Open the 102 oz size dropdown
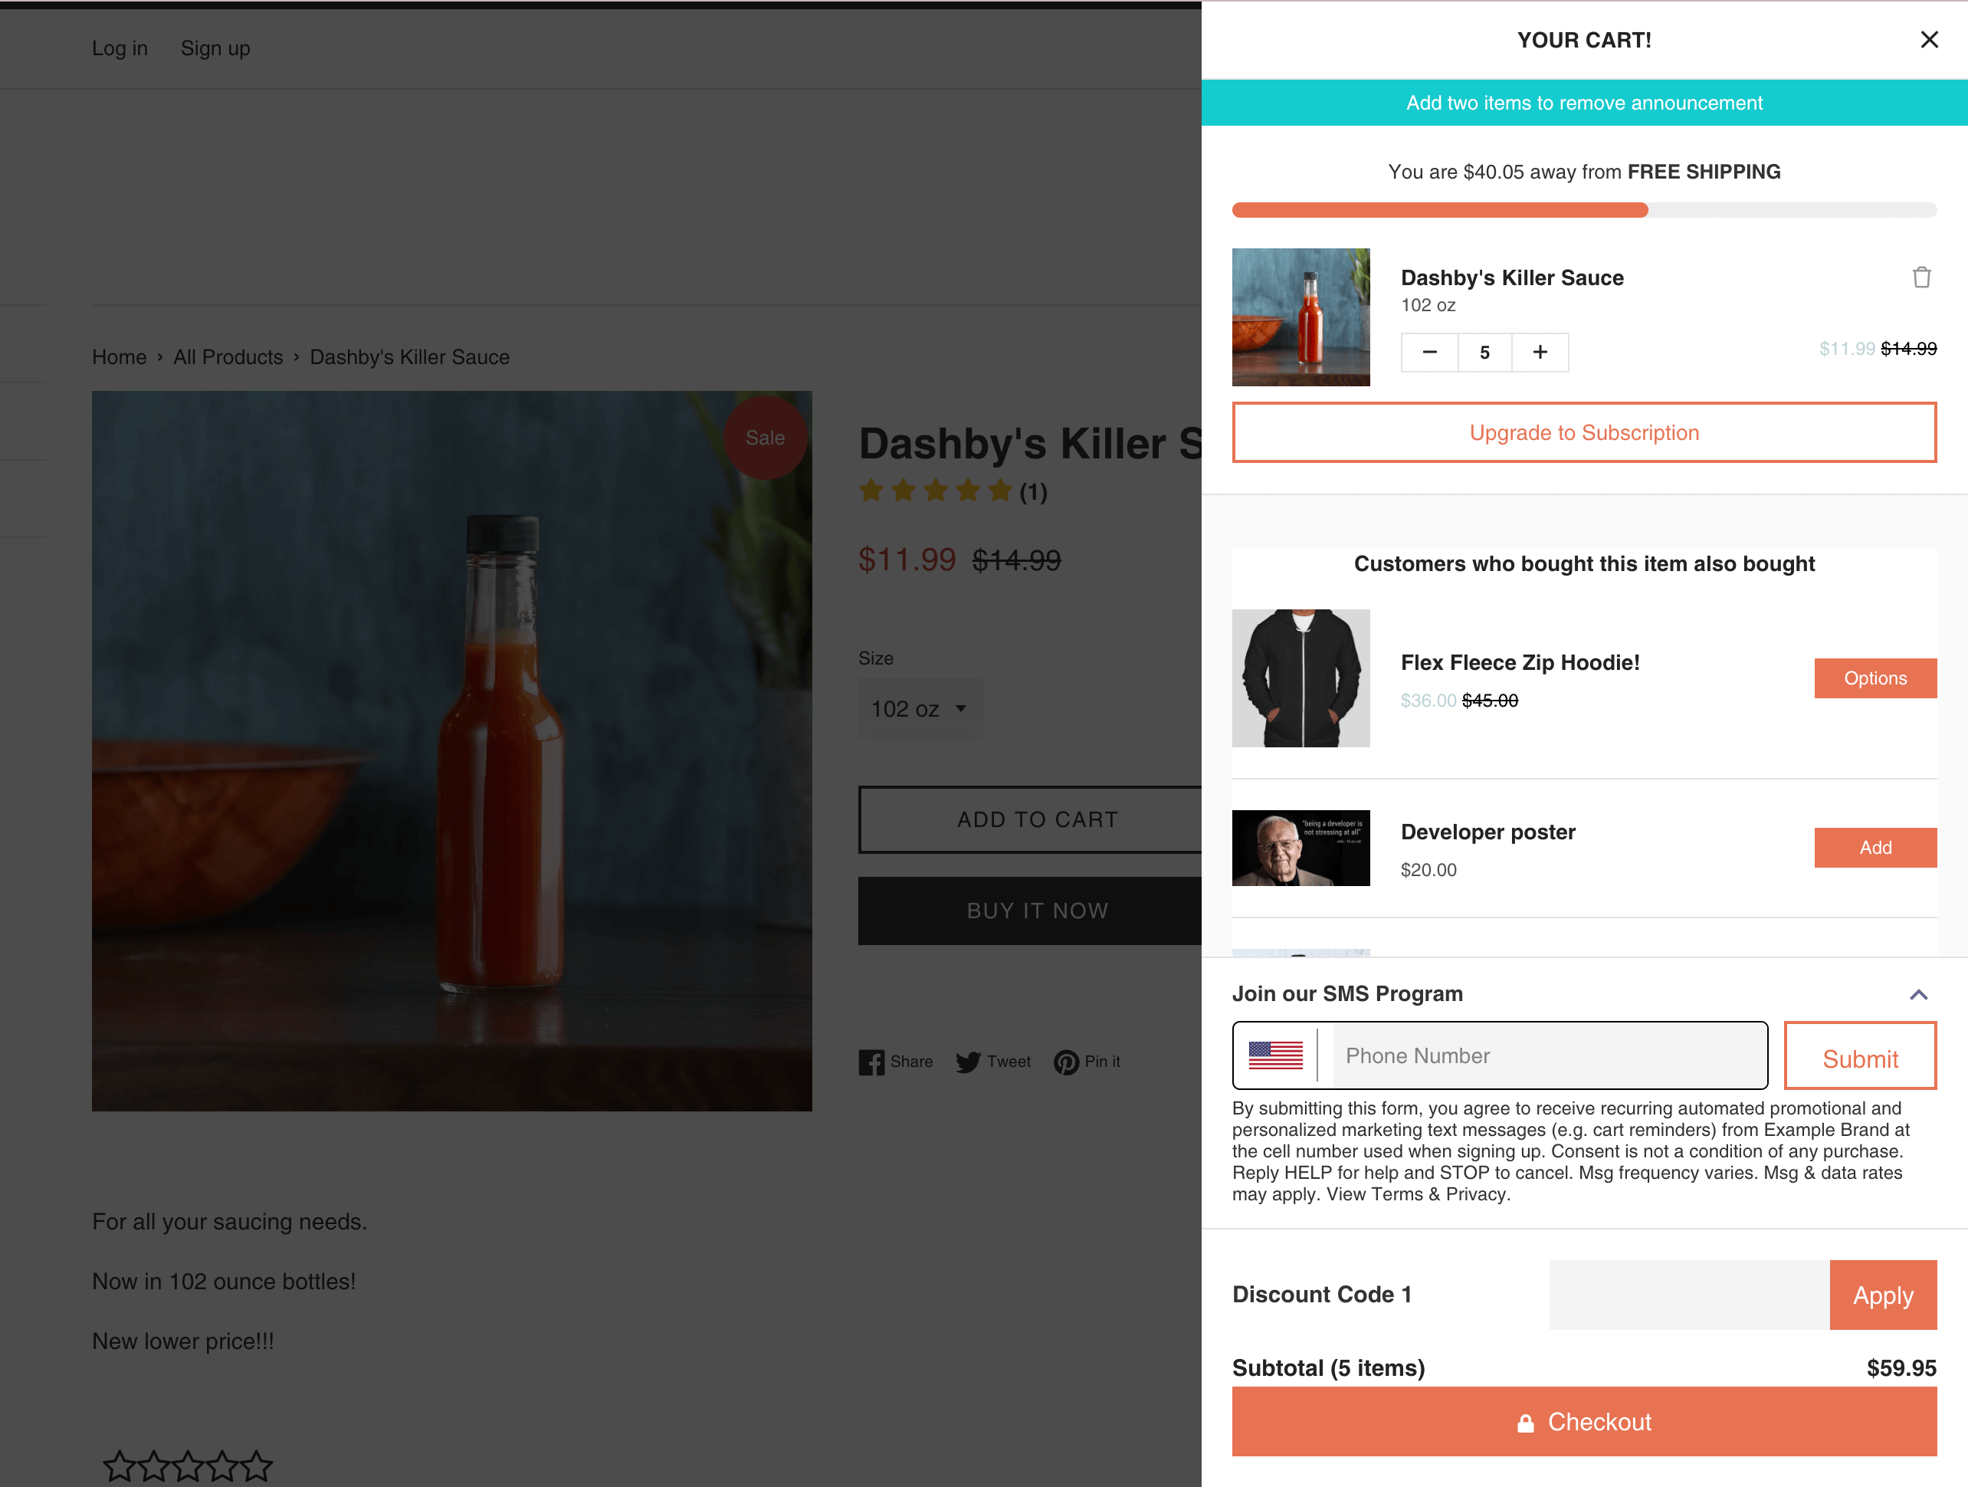The image size is (1968, 1487). [920, 709]
